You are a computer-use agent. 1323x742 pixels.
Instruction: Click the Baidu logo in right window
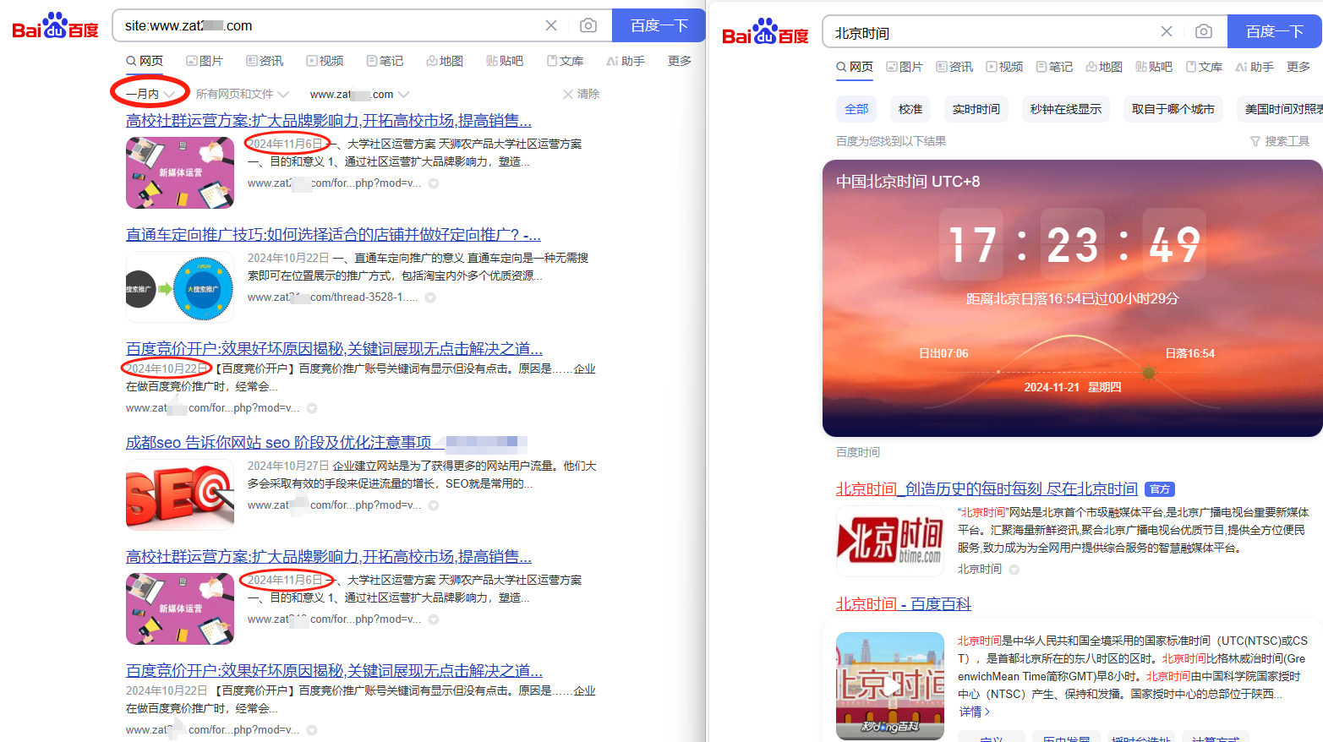765,32
